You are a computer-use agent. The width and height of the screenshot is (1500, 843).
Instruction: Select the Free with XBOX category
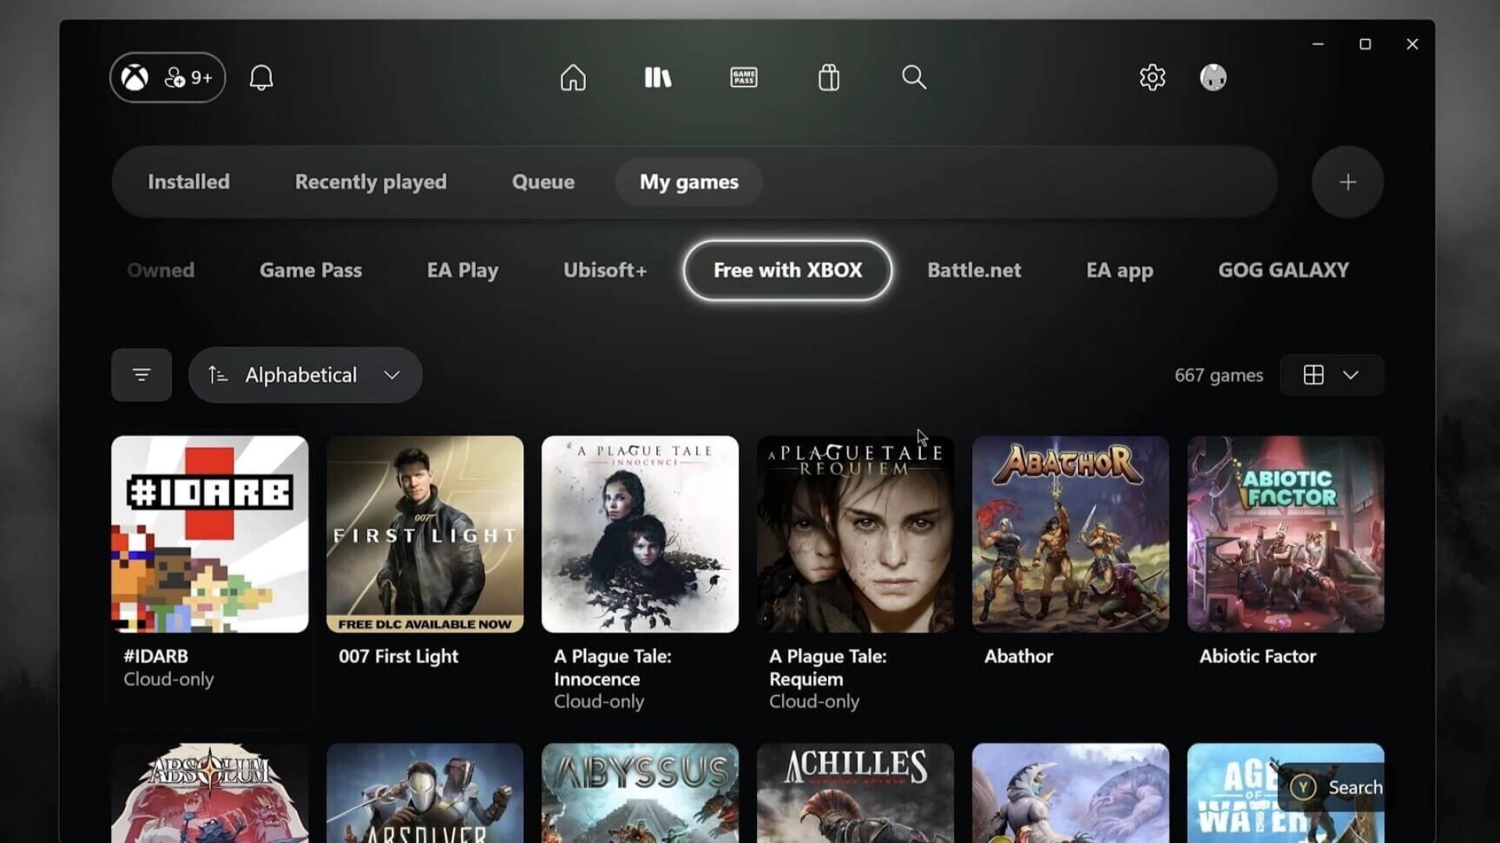tap(787, 270)
